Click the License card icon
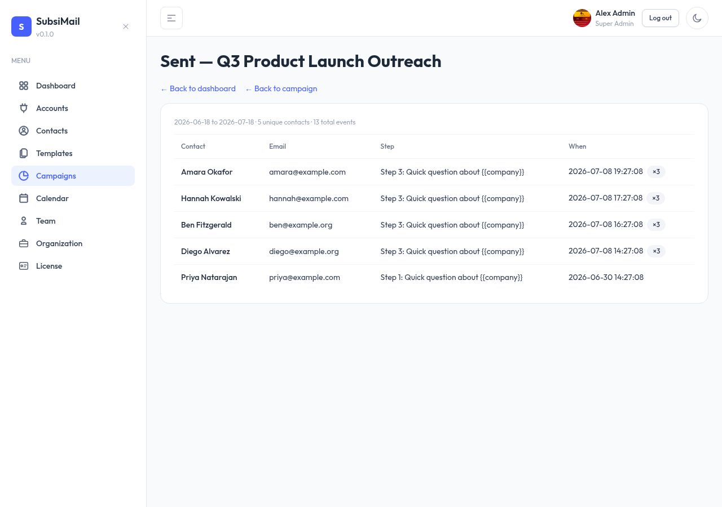The width and height of the screenshot is (722, 507). tap(24, 266)
